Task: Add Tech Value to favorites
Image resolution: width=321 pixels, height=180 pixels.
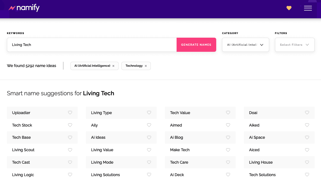Action: click(228, 113)
